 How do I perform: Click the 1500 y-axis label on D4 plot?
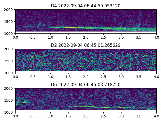point(9,22)
